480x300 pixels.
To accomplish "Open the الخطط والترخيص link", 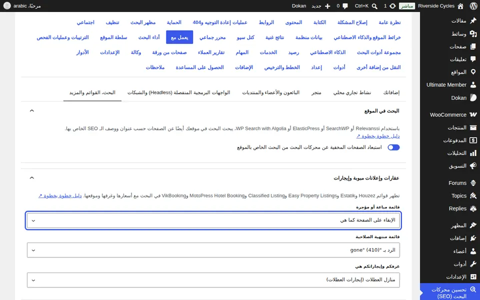I will pyautogui.click(x=282, y=67).
